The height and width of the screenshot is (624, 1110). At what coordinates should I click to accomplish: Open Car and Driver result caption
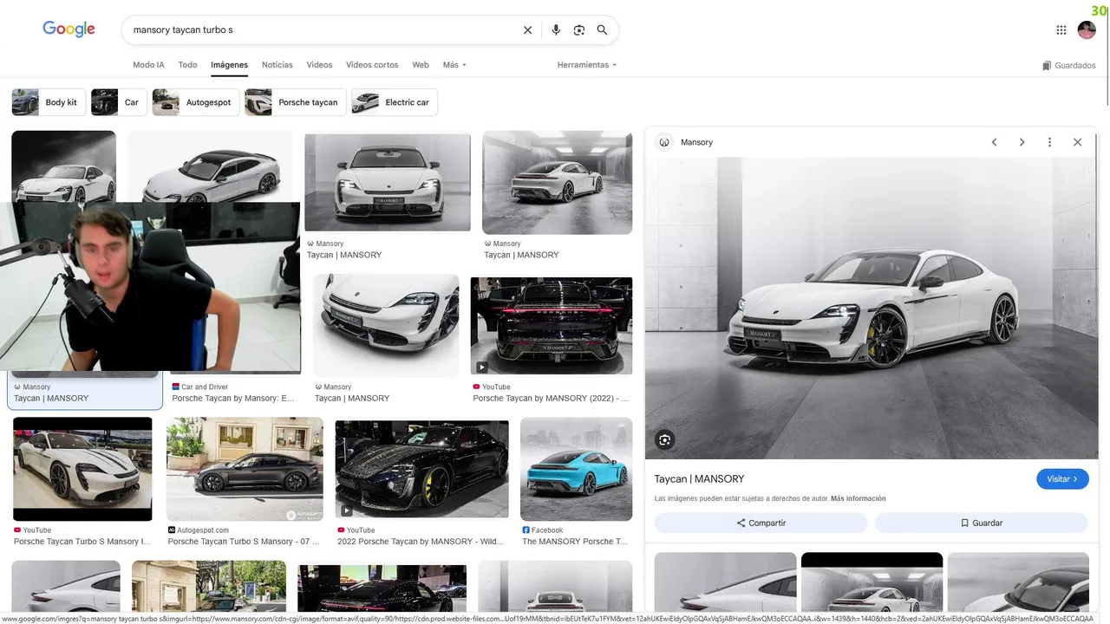[233, 399]
